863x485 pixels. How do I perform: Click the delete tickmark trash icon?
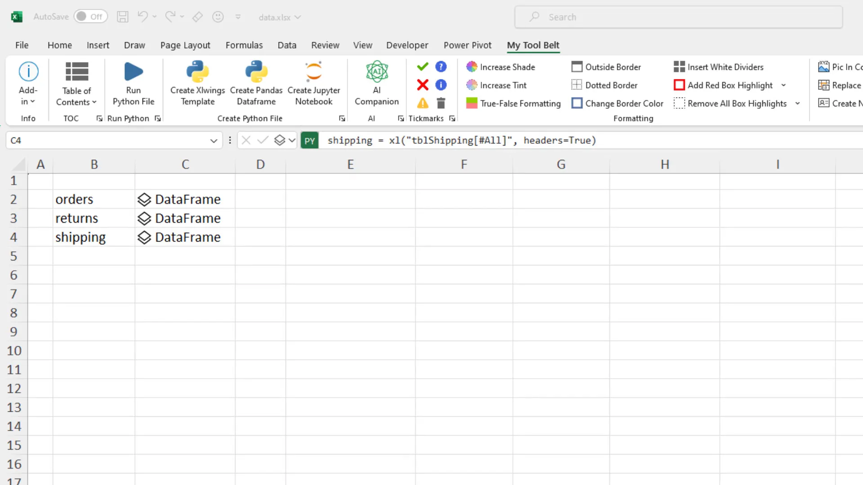click(x=441, y=103)
